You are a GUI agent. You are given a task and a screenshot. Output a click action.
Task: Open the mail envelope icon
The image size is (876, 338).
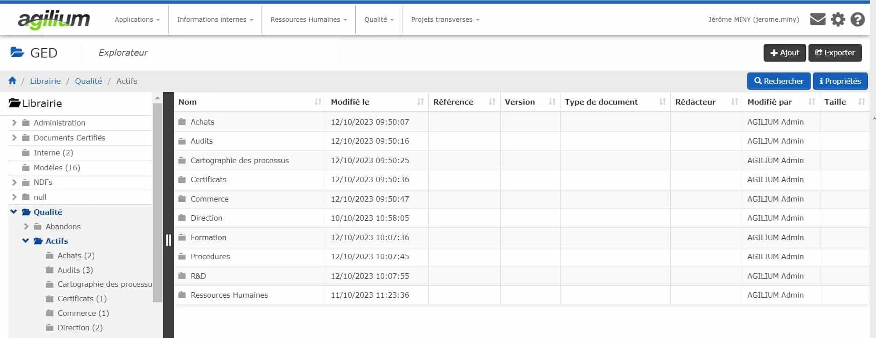818,19
